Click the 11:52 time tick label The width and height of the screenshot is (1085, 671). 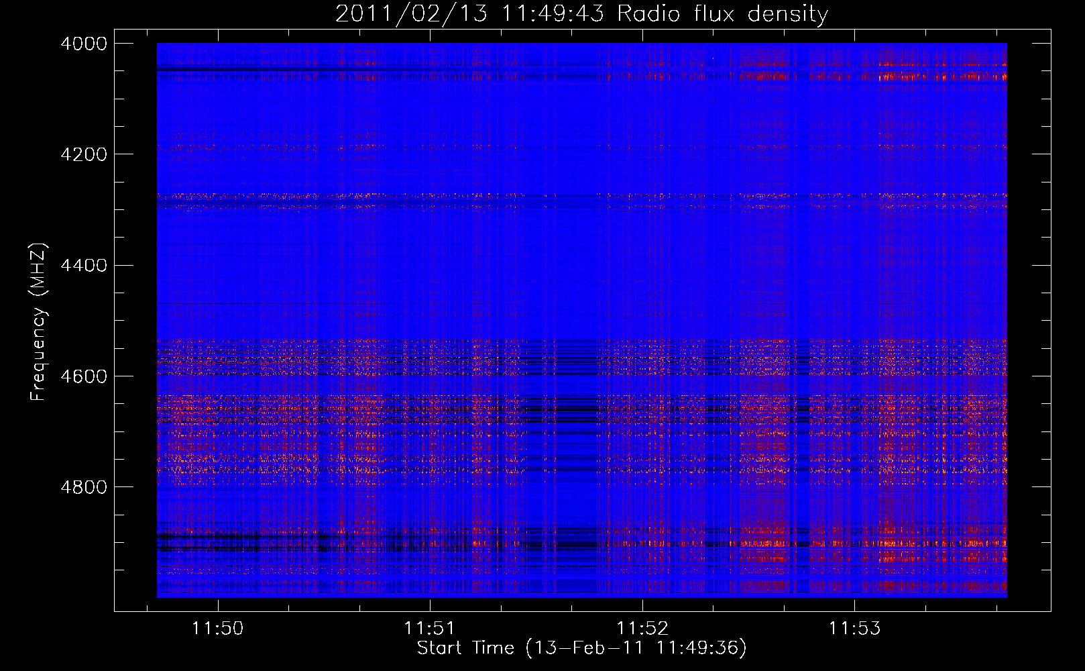pos(642,629)
